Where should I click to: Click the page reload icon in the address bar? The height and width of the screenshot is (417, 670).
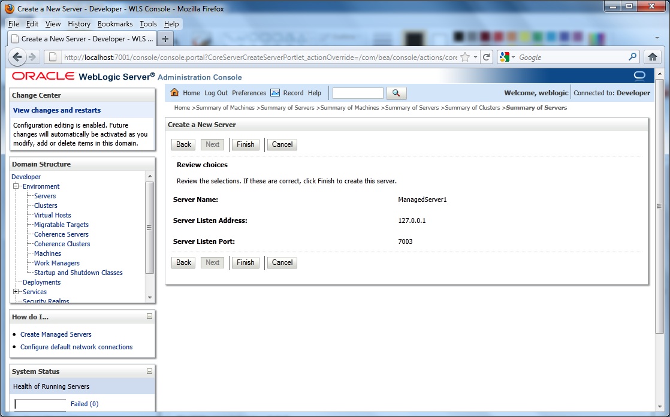click(x=487, y=57)
